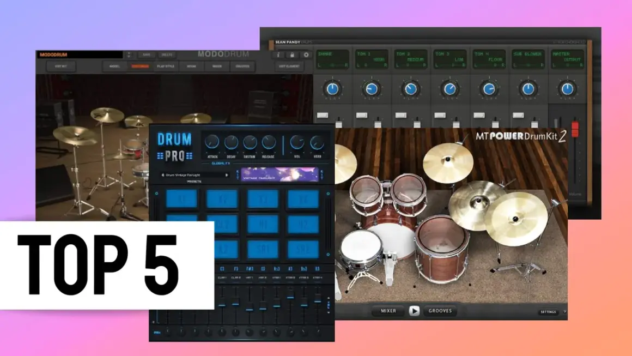Select previous preset arrow in Drum Pro
The height and width of the screenshot is (356, 632).
(162, 175)
